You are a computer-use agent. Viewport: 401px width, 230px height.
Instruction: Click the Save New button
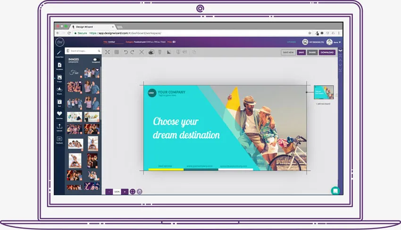click(288, 52)
